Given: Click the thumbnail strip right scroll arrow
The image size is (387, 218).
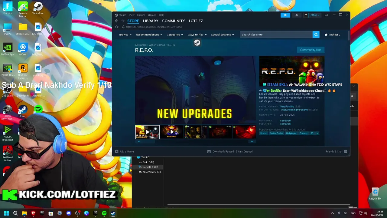Looking at the screenshot, I should point(252,141).
